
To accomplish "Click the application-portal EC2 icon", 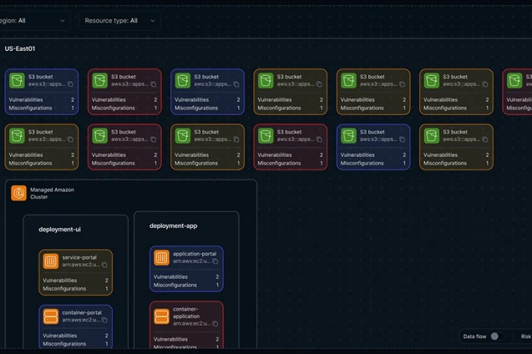I will (161, 257).
